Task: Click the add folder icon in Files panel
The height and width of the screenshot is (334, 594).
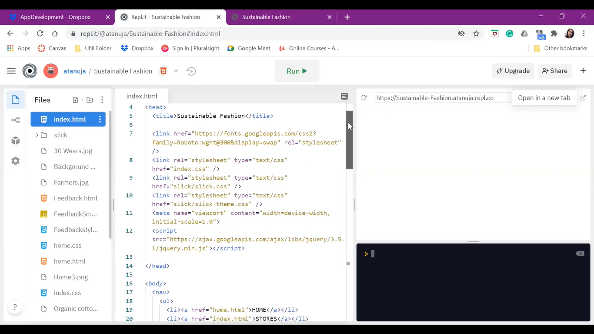Action: coord(90,100)
